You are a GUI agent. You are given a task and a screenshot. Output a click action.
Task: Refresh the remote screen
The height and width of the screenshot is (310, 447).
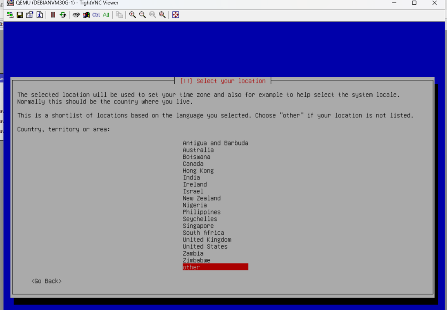[63, 15]
